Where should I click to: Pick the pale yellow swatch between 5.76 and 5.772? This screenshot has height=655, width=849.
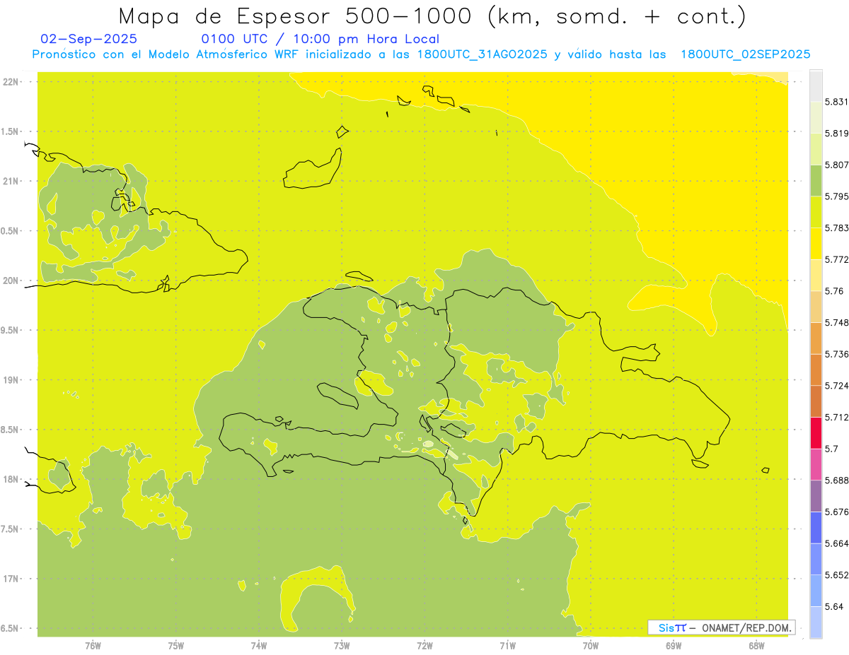coord(816,274)
